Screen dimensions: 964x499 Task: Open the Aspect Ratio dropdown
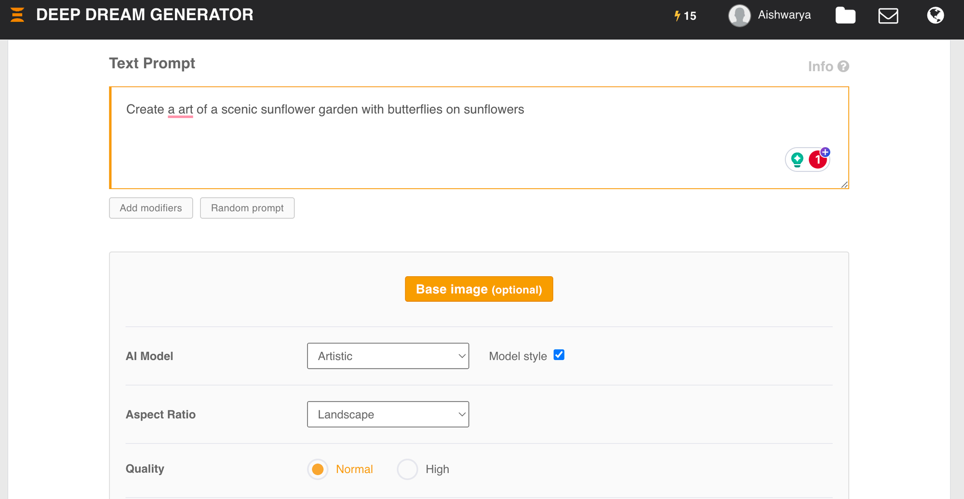388,414
